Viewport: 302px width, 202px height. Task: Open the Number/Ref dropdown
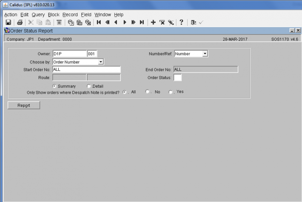click(205, 54)
